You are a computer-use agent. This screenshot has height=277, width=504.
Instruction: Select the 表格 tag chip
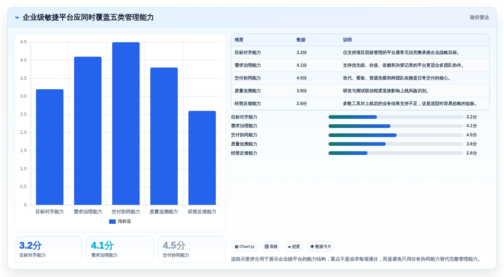[x=271, y=247]
